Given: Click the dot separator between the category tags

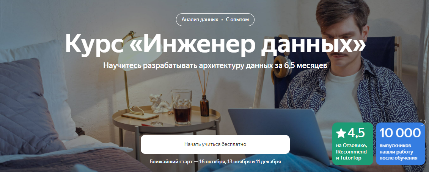Looking at the screenshot, I should click(x=222, y=20).
